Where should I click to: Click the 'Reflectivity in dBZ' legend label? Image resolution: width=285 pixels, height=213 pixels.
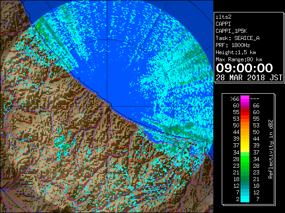(x=271, y=149)
